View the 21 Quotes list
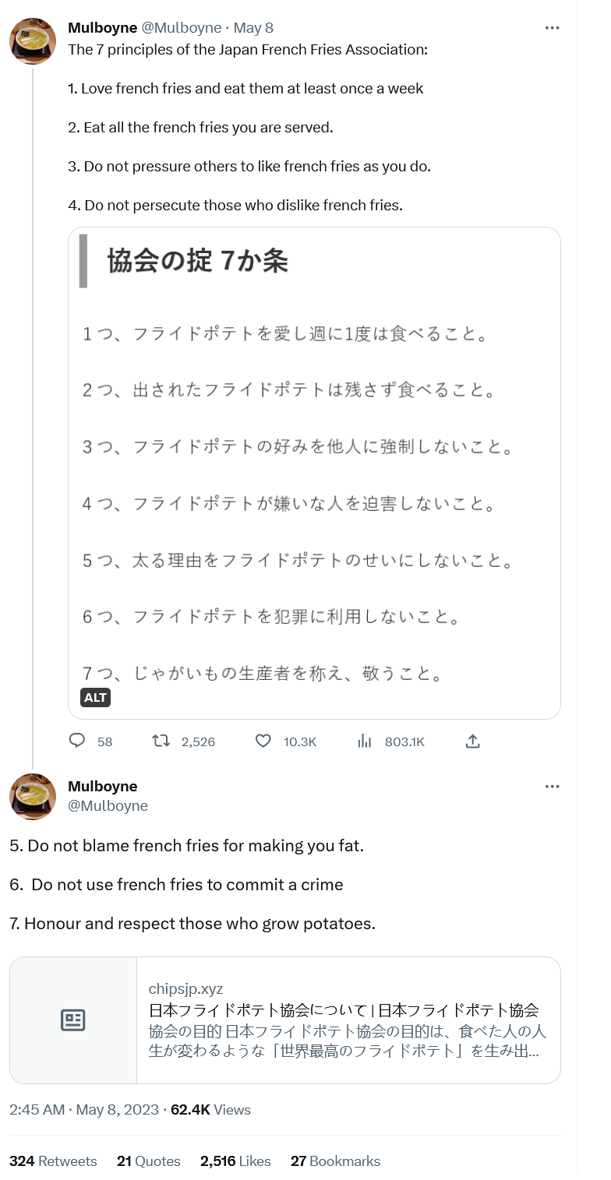Screen dimensions: 611x1180 pyautogui.click(x=148, y=1161)
